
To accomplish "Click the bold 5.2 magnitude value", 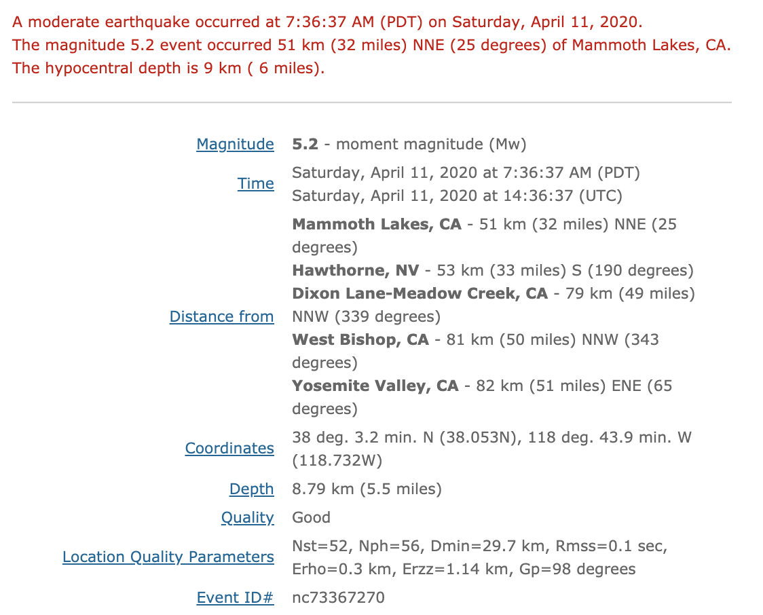I will (305, 145).
